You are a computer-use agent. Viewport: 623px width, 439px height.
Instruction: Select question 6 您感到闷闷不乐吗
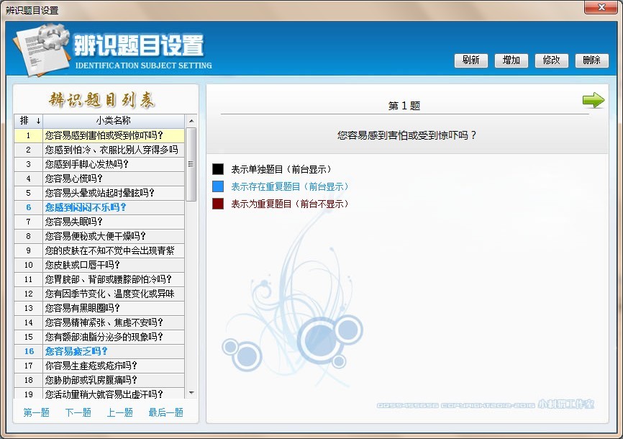tap(86, 207)
